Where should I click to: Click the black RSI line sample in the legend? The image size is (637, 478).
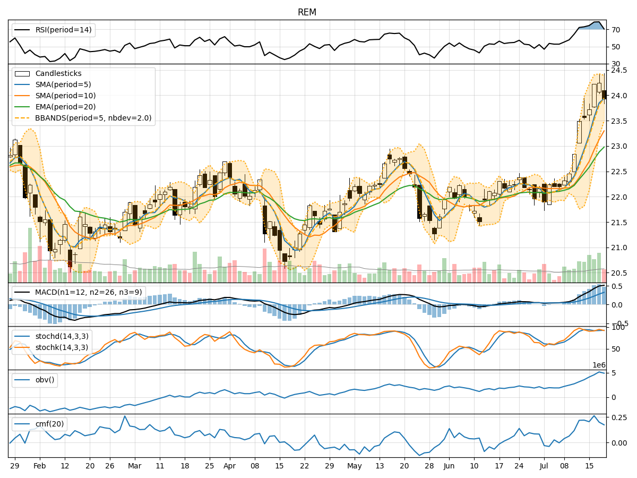21,30
